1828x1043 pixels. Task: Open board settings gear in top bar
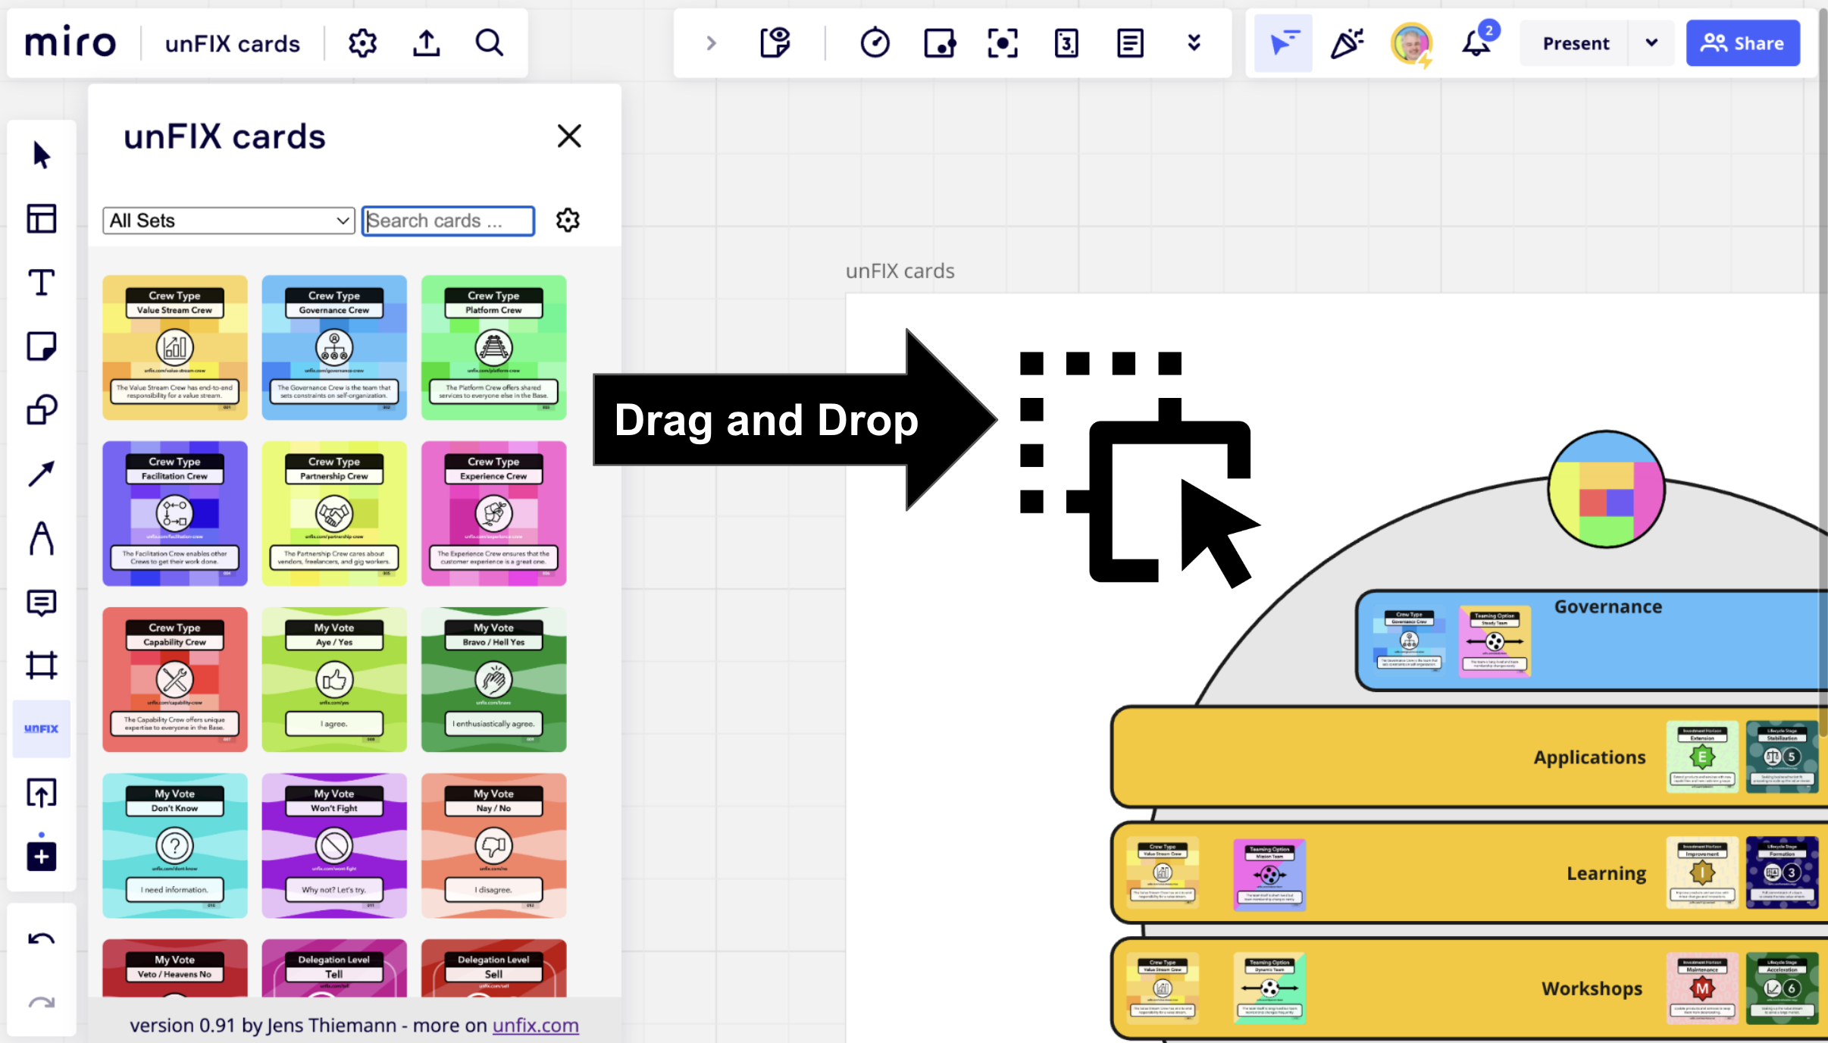pyautogui.click(x=363, y=43)
